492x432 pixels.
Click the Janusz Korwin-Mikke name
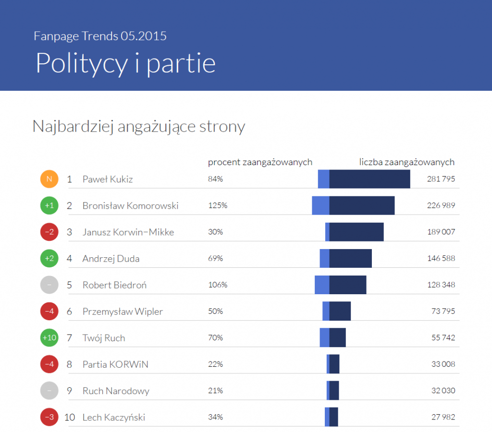pyautogui.click(x=128, y=232)
